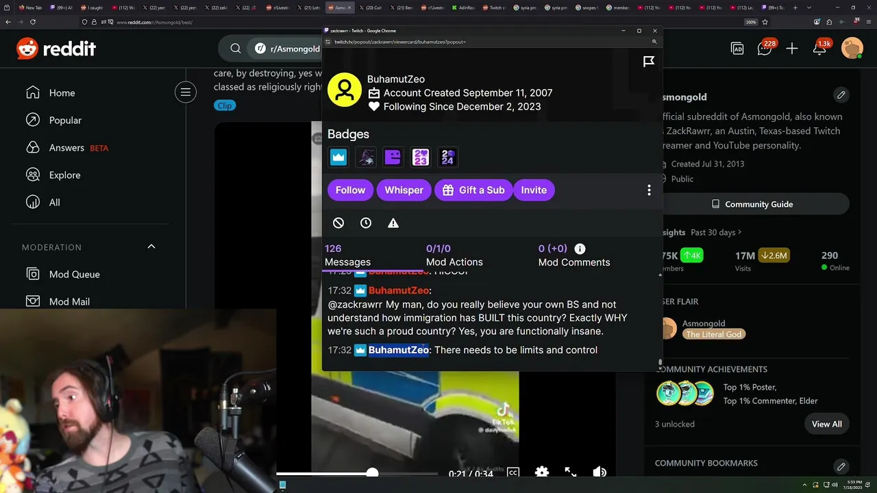Image resolution: width=877 pixels, height=493 pixels.
Task: Click the Firefox reload button
Action: [33, 22]
